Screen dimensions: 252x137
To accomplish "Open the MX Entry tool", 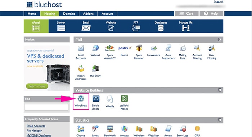I will point(95,71).
